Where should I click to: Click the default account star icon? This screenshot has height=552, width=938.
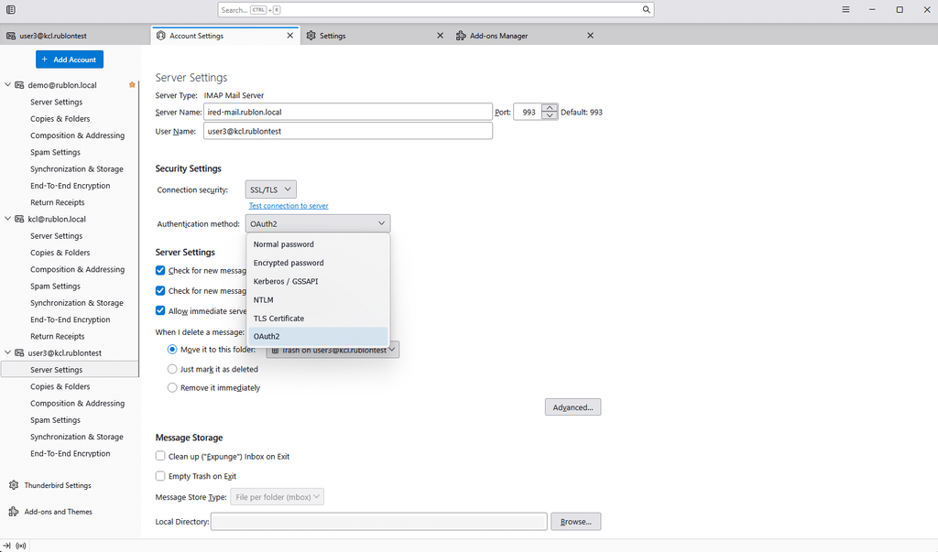point(132,85)
